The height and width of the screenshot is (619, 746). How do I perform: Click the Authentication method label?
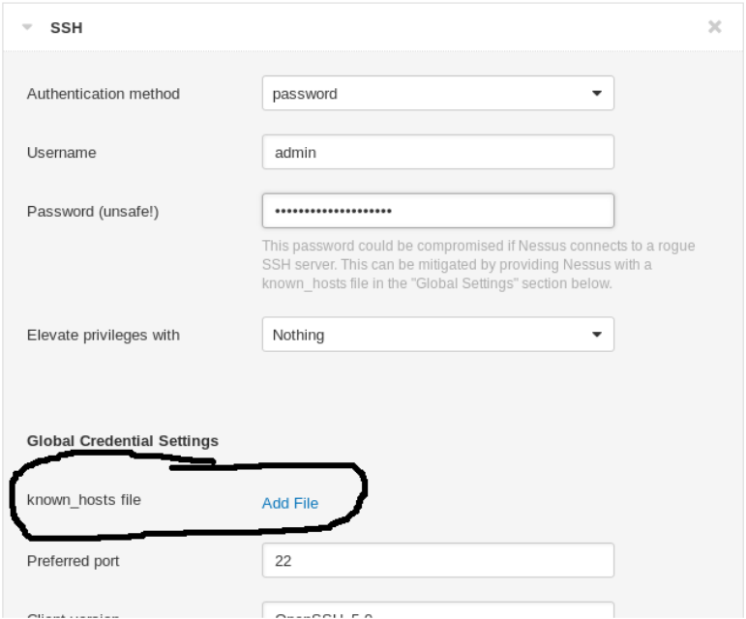(104, 94)
